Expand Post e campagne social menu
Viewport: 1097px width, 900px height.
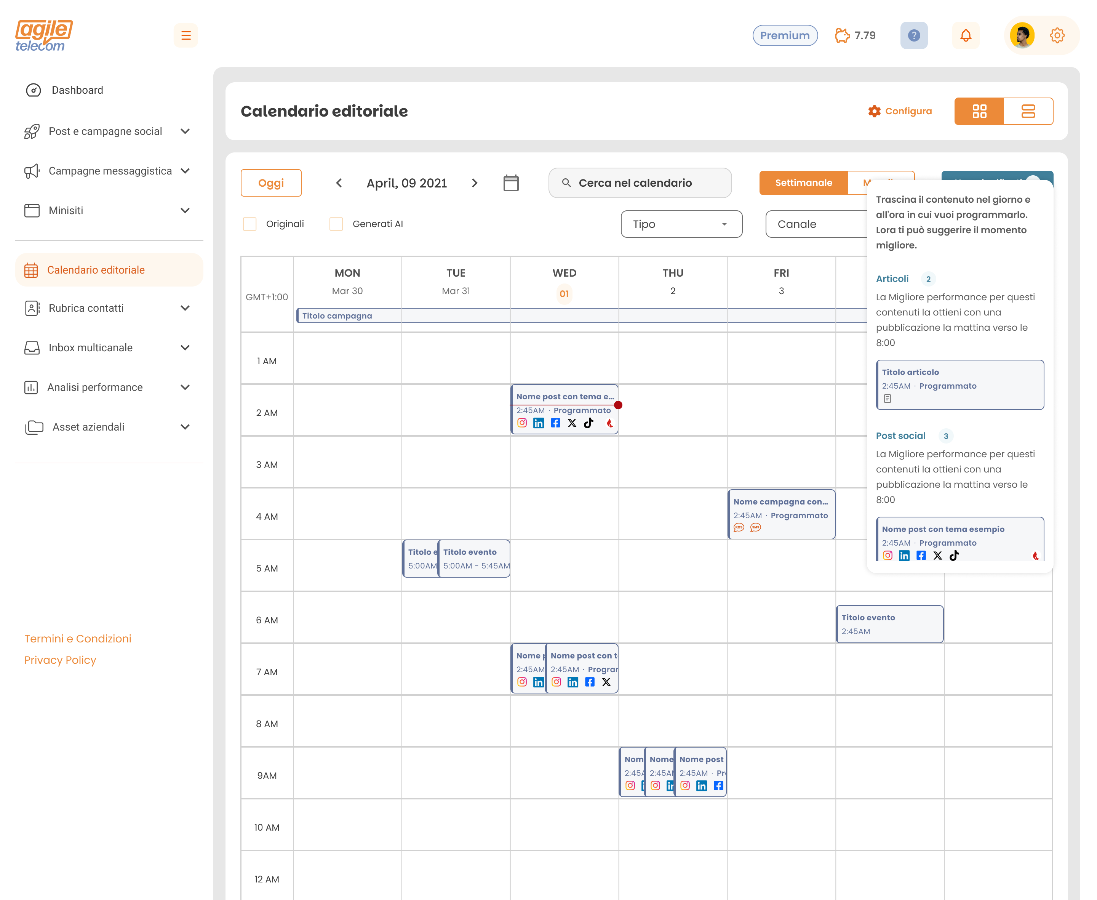click(105, 131)
